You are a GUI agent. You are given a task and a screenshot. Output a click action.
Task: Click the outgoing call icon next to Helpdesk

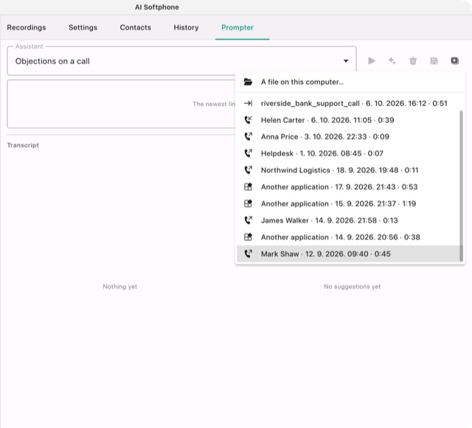(248, 153)
